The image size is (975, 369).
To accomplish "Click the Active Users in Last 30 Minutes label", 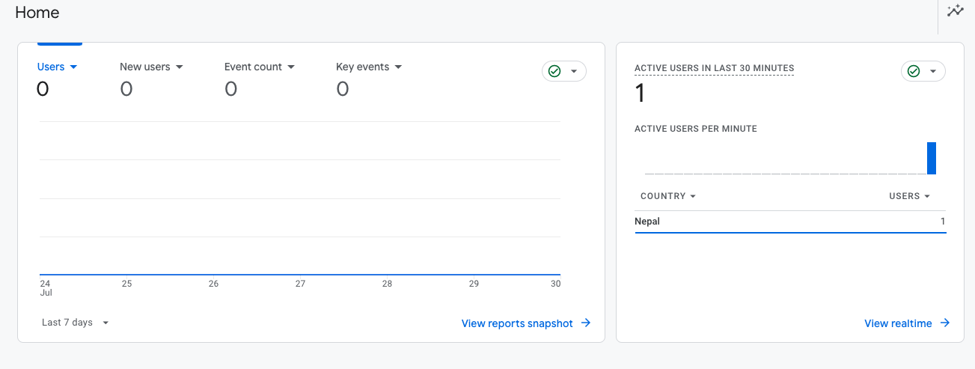I will coord(714,68).
